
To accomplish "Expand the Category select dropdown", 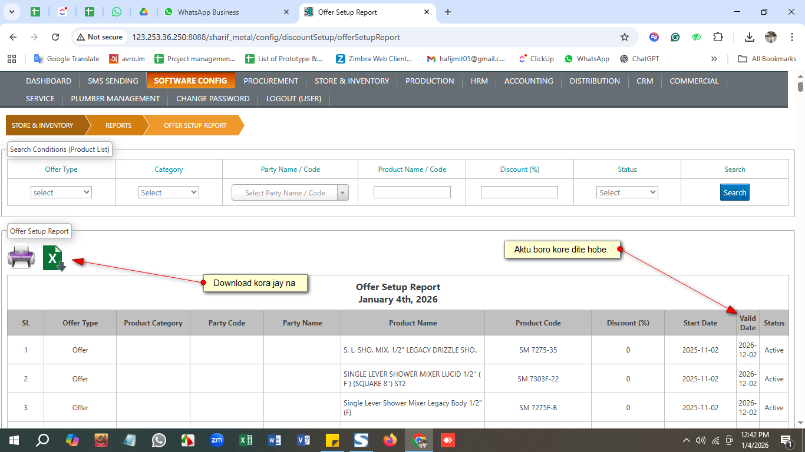I will click(169, 192).
